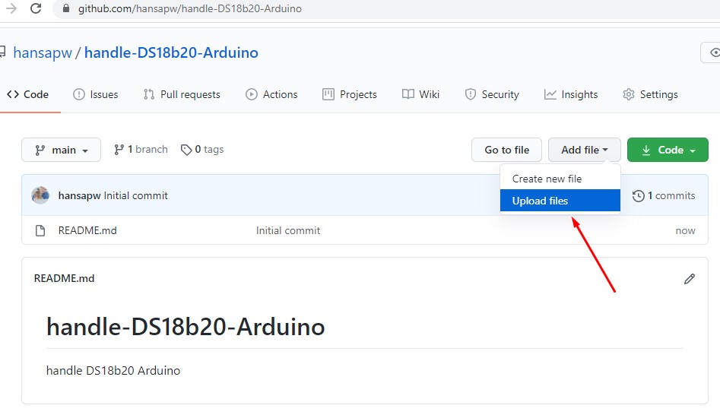Click Initial commit in README.md row
The height and width of the screenshot is (418, 720).
288,231
